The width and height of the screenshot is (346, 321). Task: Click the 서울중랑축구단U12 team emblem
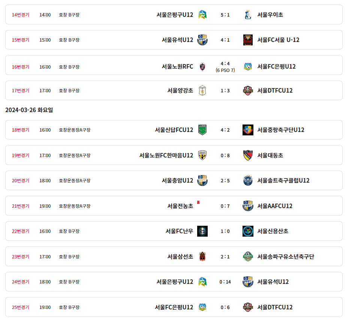coord(248,130)
